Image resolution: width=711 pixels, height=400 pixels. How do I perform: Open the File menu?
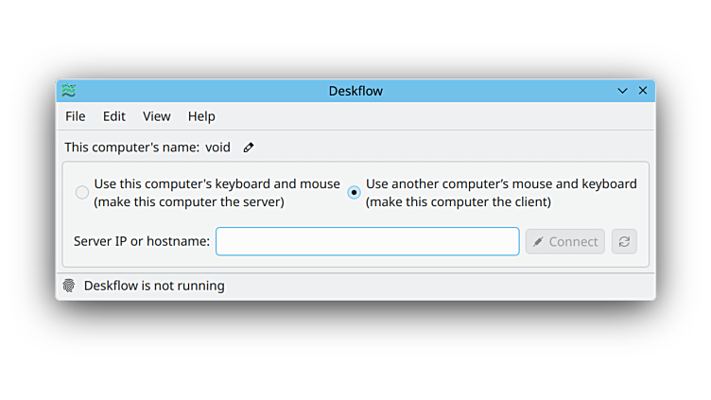point(75,116)
